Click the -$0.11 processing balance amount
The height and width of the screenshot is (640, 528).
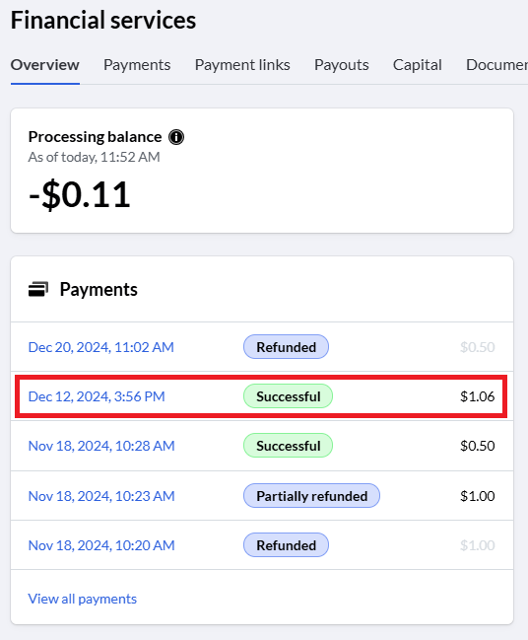[80, 195]
